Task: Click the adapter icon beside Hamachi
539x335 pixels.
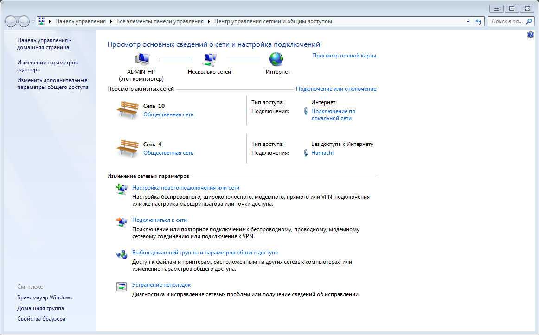Action: click(306, 153)
